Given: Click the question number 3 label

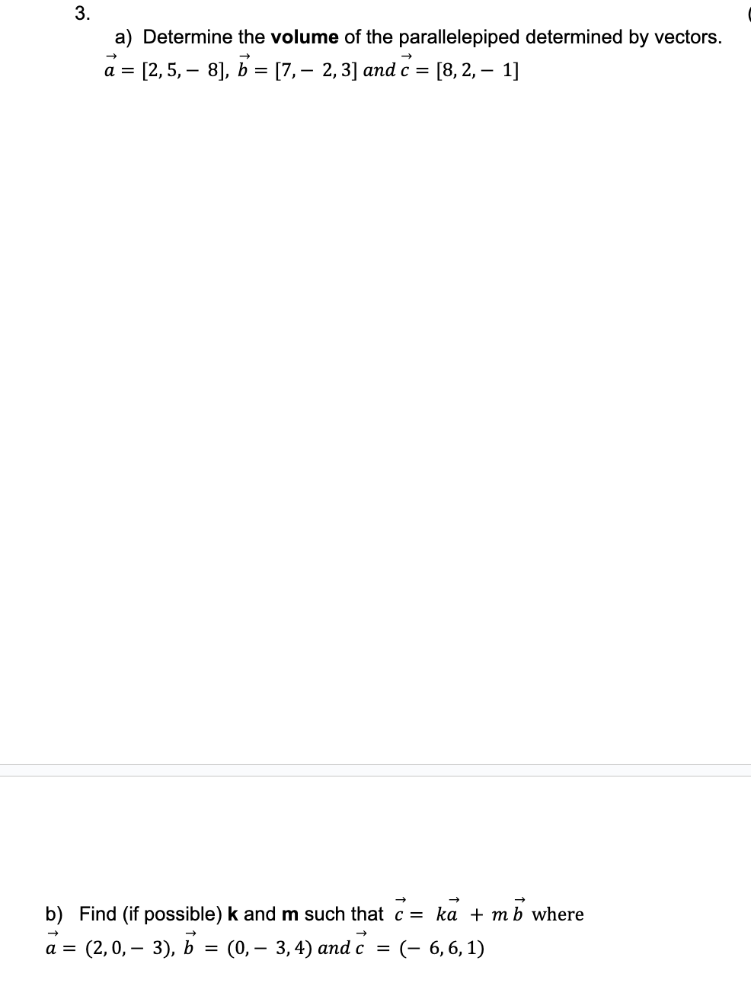Looking at the screenshot, I should coord(81,13).
